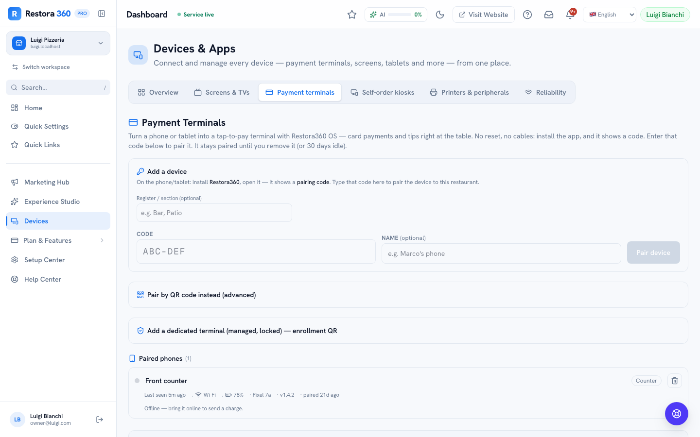Open the Luigi Pizzeria workspace dropdown
Screen dimensions: 700x437
pyautogui.click(x=58, y=43)
